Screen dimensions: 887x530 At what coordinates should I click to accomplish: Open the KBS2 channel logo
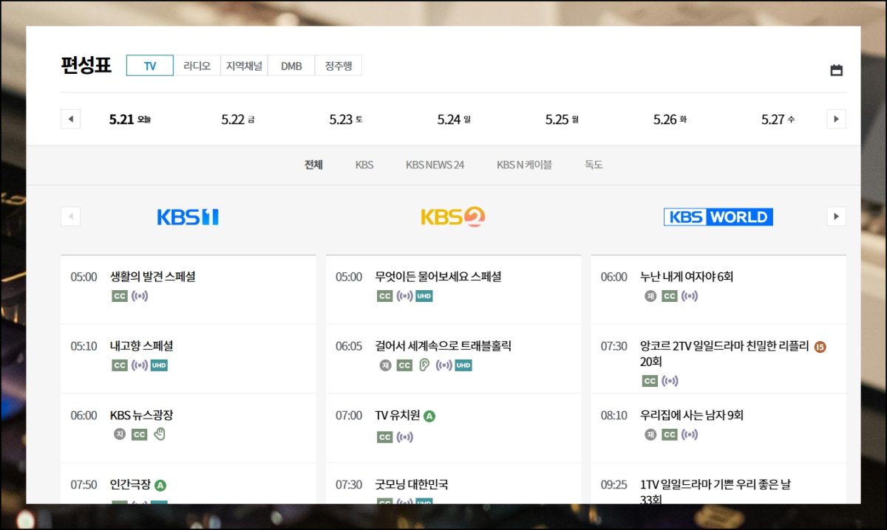(x=452, y=216)
